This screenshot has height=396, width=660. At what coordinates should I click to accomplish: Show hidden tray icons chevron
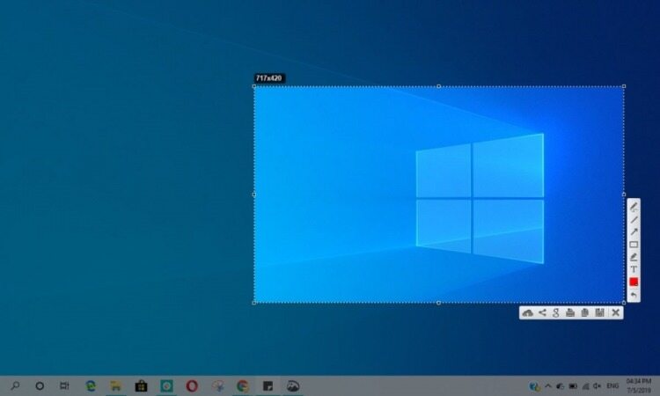pyautogui.click(x=548, y=385)
